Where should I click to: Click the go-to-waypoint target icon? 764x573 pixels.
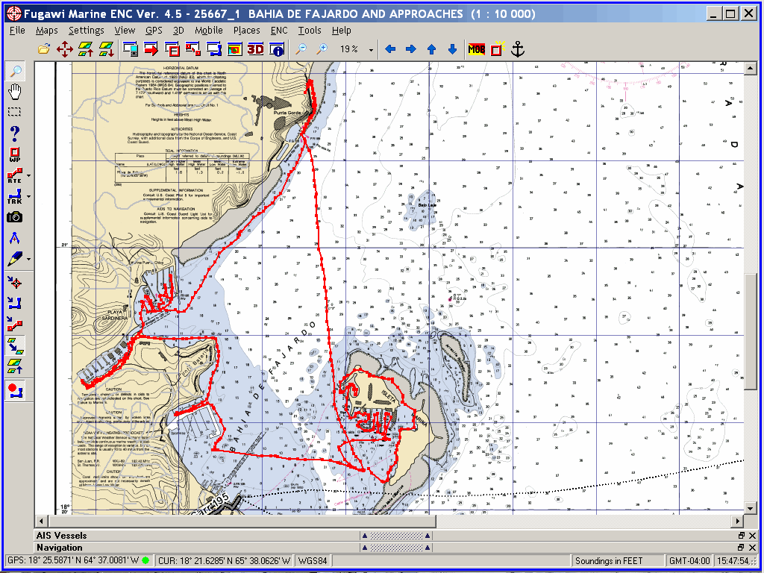click(15, 283)
